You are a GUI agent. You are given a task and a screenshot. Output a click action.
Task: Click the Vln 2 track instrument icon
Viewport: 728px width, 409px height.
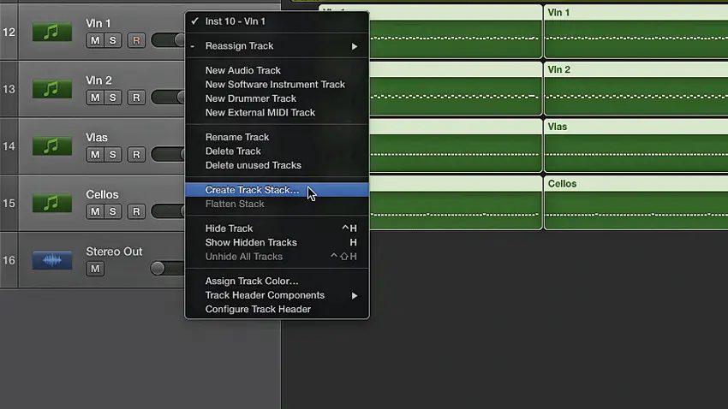[x=51, y=89]
